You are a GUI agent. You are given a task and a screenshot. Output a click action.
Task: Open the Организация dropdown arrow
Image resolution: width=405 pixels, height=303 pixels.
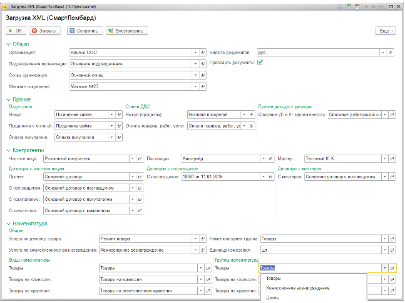[x=195, y=53]
